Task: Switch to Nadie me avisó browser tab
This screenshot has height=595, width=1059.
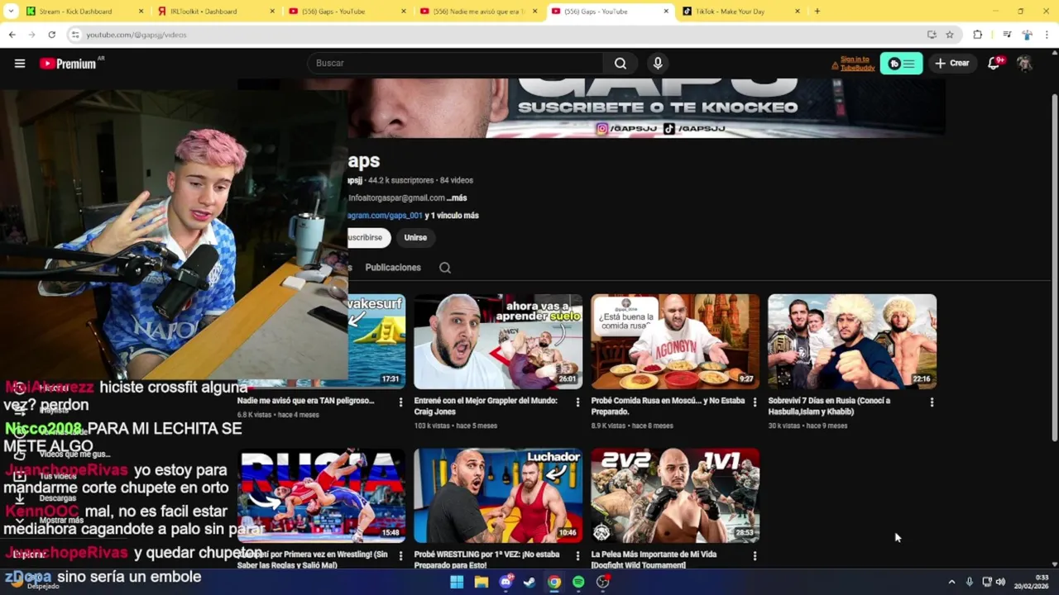Action: pyautogui.click(x=477, y=11)
